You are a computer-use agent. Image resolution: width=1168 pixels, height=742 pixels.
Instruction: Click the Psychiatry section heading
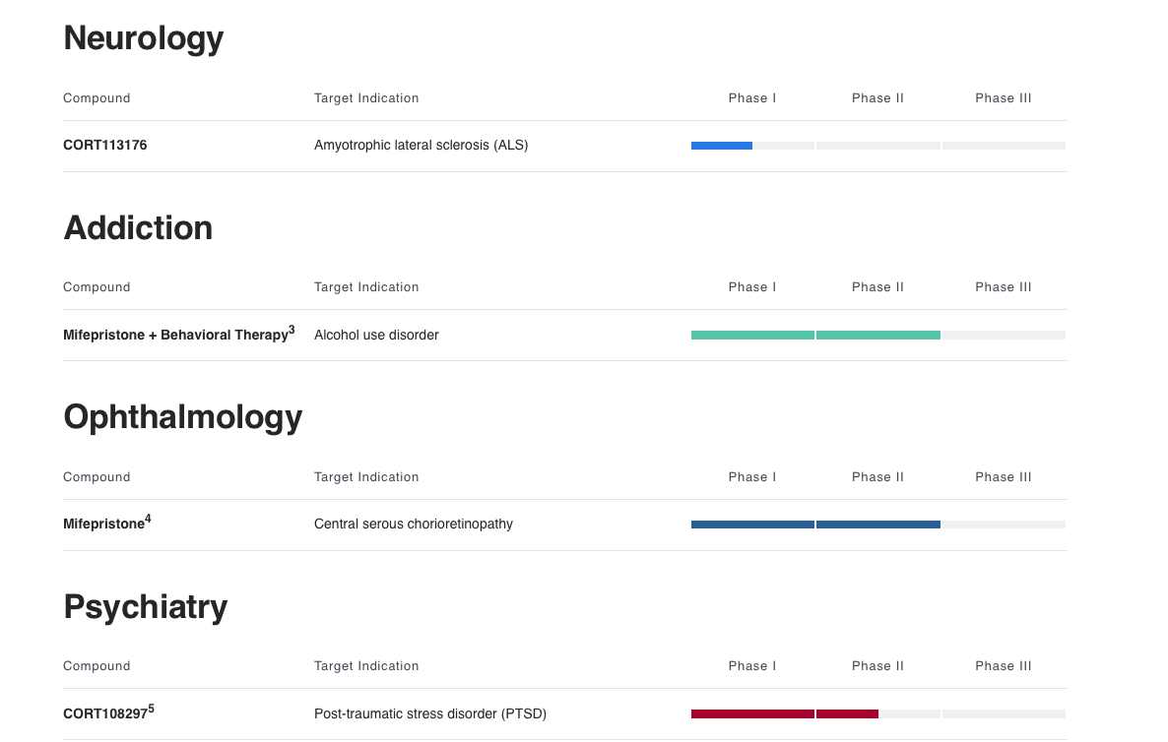coord(146,607)
